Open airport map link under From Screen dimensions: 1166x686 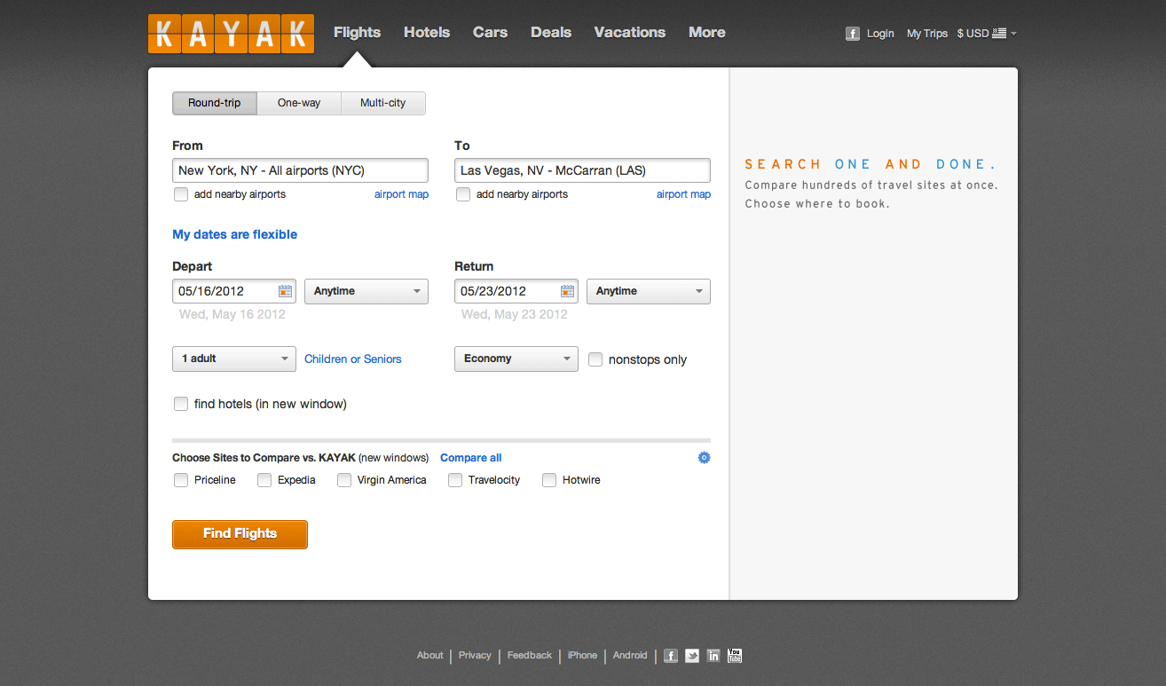(x=401, y=194)
